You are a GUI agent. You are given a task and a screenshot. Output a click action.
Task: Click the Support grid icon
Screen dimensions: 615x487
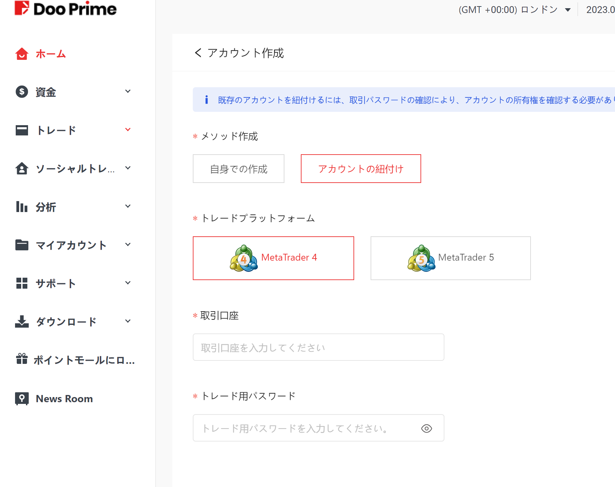(x=22, y=283)
